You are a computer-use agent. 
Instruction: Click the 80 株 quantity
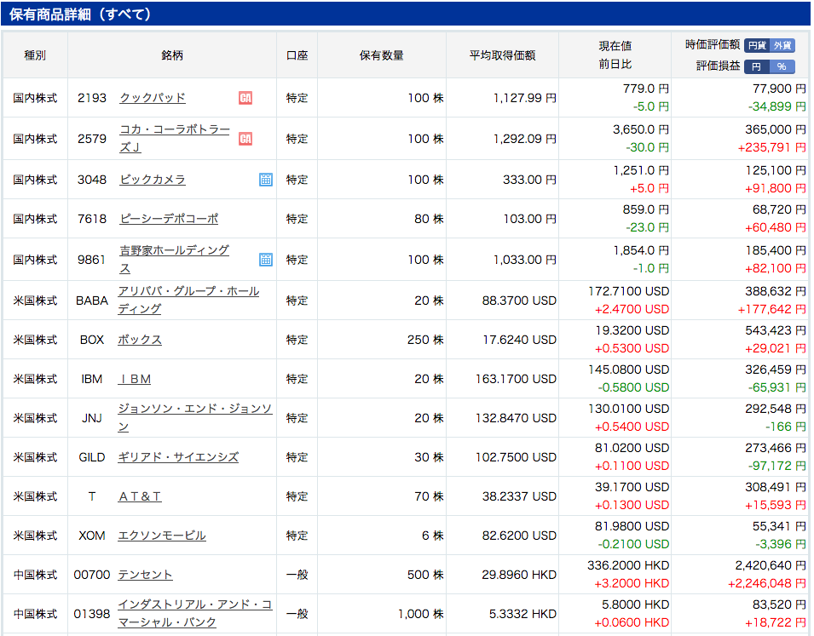point(429,219)
